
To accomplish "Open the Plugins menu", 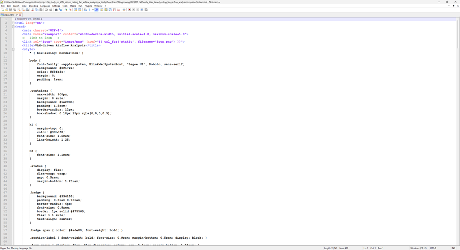I will click(x=88, y=6).
